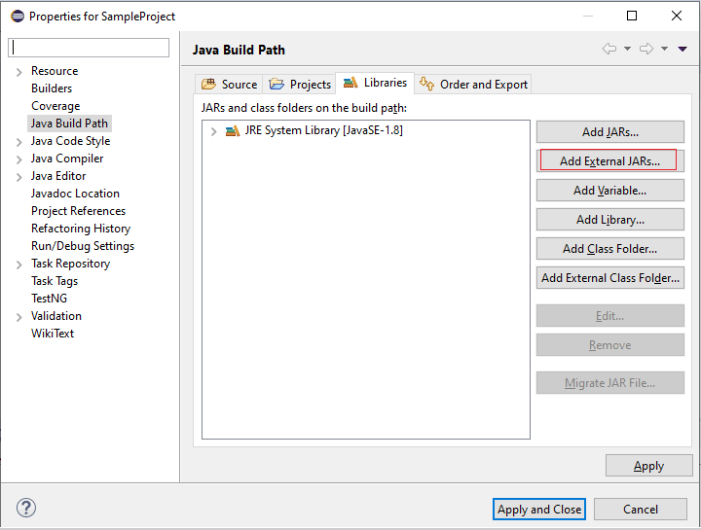Expand the JRE System Library node
701x530 pixels.
(213, 131)
